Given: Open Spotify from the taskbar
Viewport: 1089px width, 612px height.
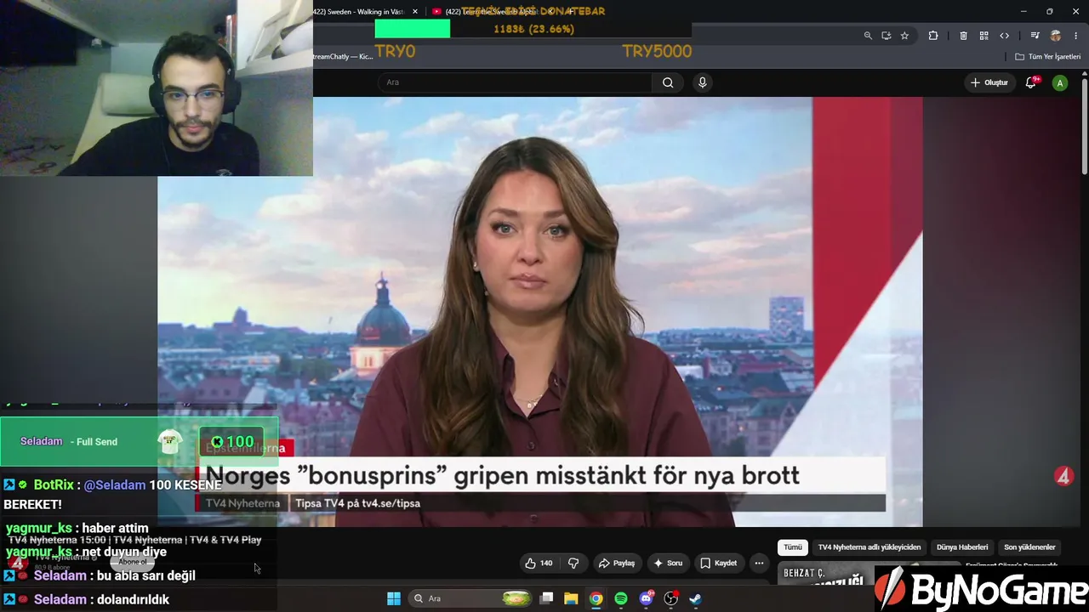Looking at the screenshot, I should coord(621,598).
